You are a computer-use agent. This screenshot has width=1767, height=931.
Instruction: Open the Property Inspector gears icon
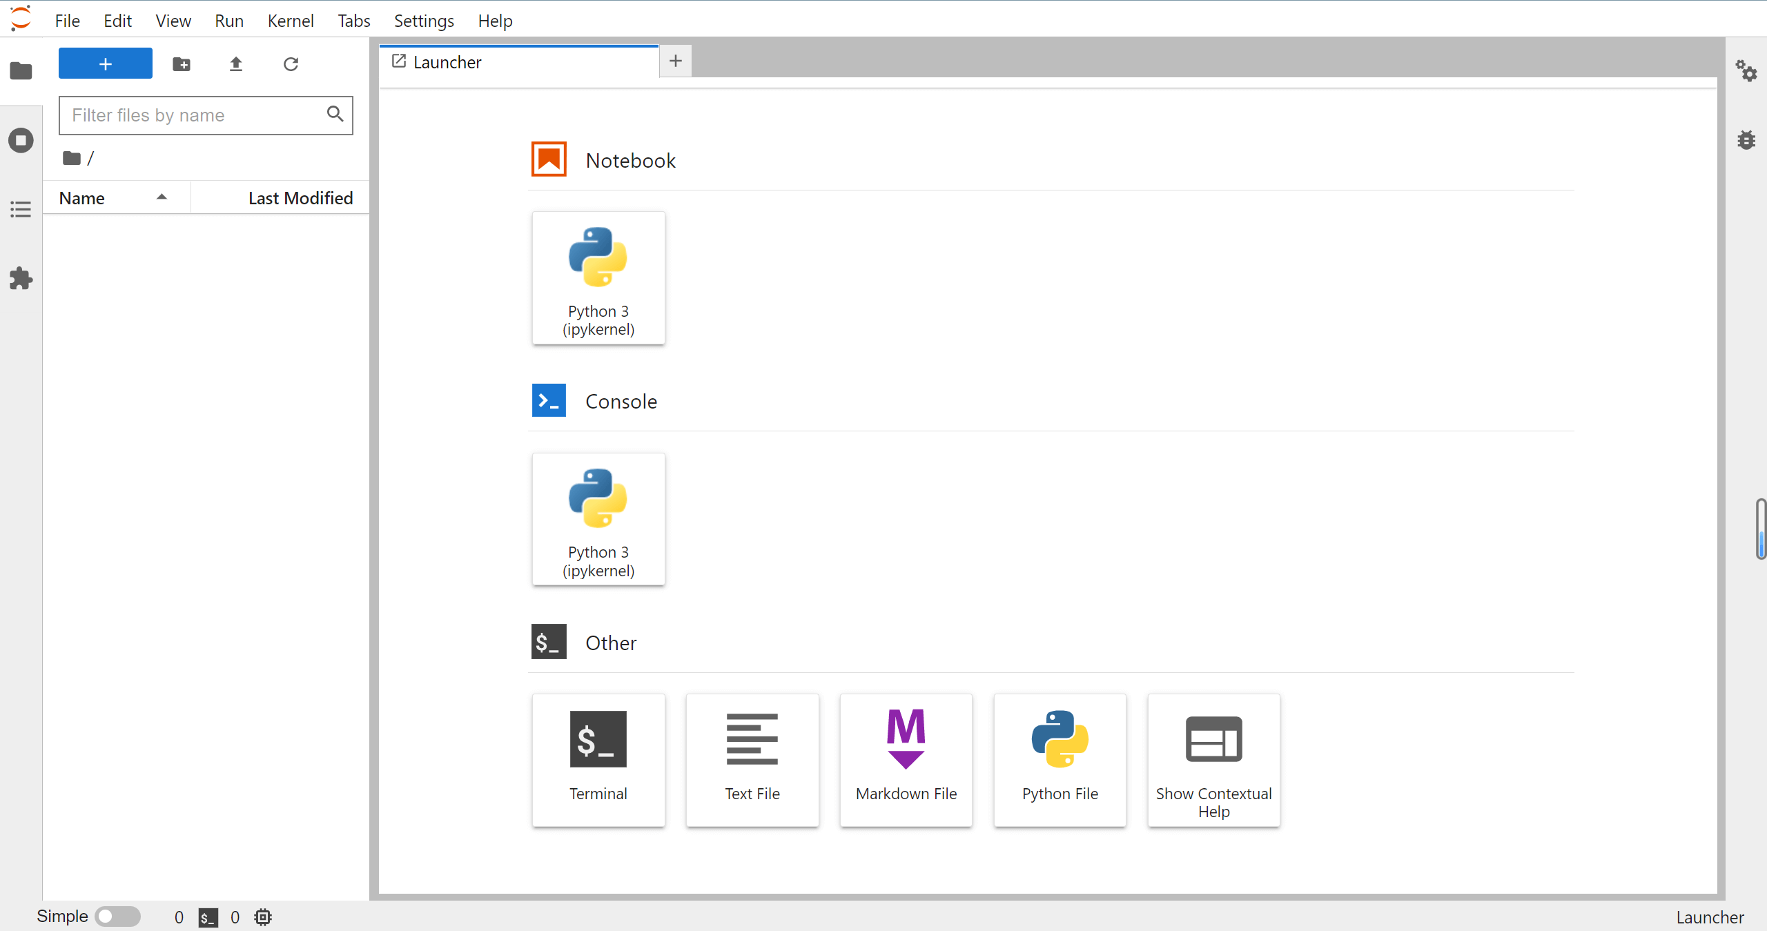[x=1746, y=71]
